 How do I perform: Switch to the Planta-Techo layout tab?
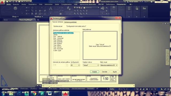[52, 89]
